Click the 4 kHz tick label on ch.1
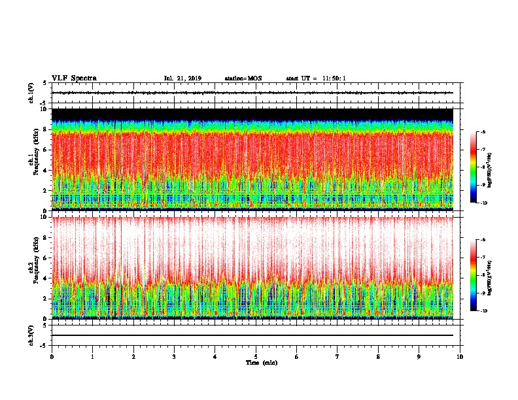518x400 pixels. tap(45, 171)
